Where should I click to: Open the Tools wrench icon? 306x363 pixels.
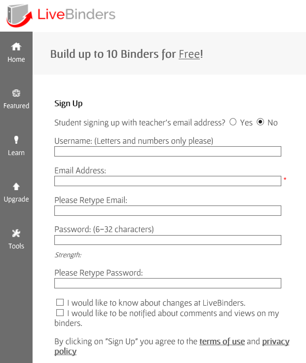click(16, 233)
